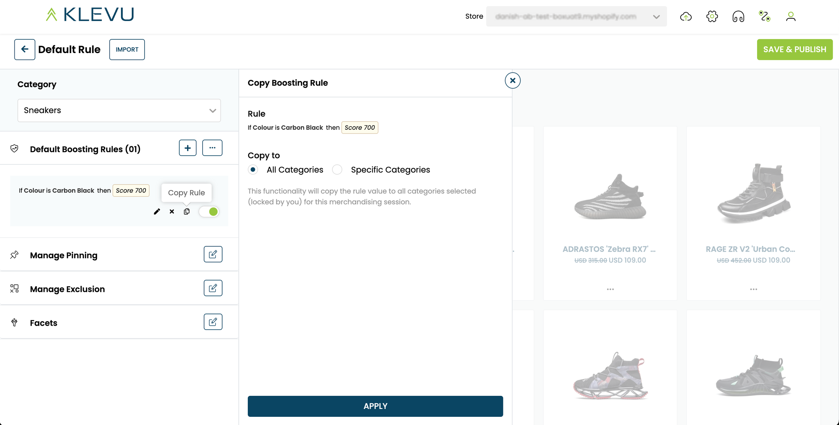839x425 pixels.
Task: Click the headset support icon
Action: 738,16
